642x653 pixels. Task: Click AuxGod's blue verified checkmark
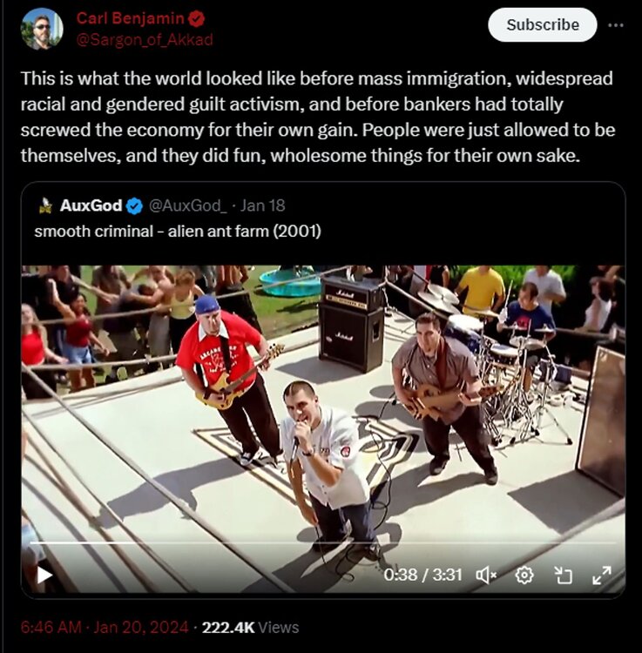135,206
